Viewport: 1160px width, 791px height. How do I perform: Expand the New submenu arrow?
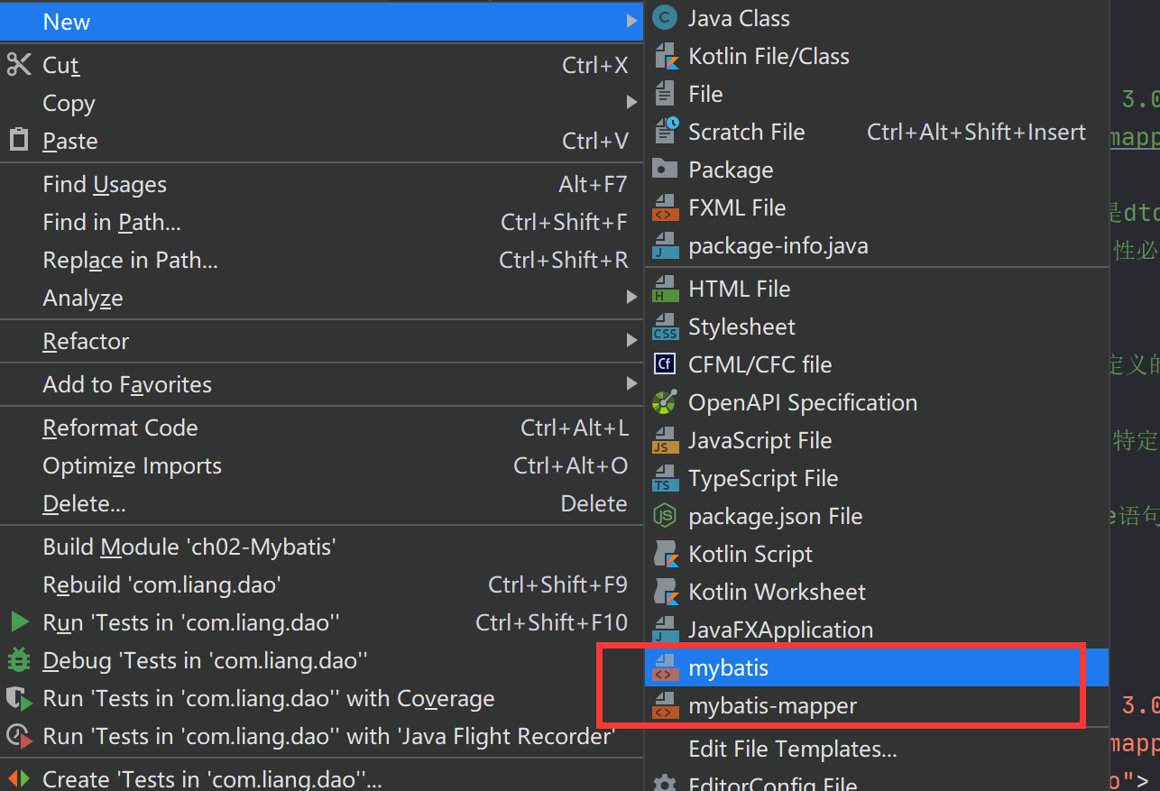[631, 21]
